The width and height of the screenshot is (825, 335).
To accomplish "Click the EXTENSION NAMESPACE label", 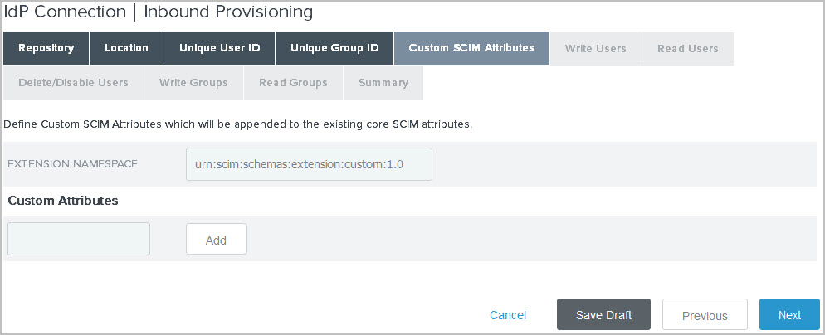I will click(72, 164).
